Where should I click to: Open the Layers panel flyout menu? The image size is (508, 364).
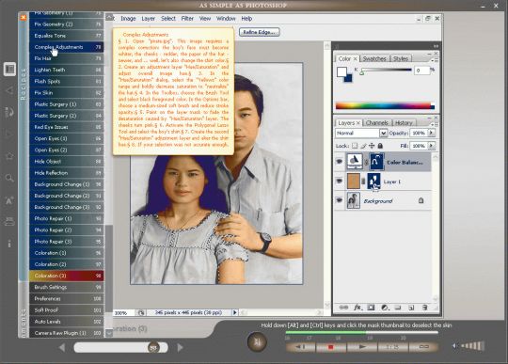pos(434,124)
